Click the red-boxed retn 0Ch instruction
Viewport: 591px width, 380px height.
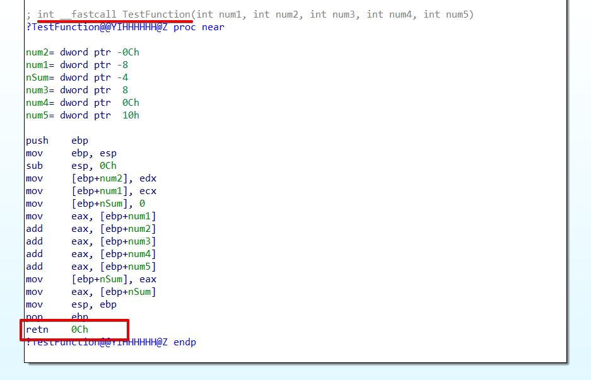57,329
